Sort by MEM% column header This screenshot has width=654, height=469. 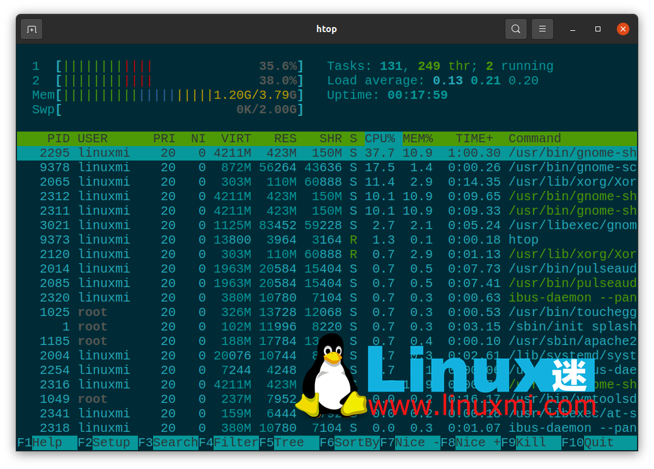coord(418,138)
